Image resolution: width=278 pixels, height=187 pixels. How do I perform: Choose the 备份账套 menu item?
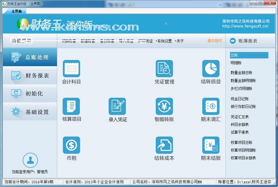107,41
